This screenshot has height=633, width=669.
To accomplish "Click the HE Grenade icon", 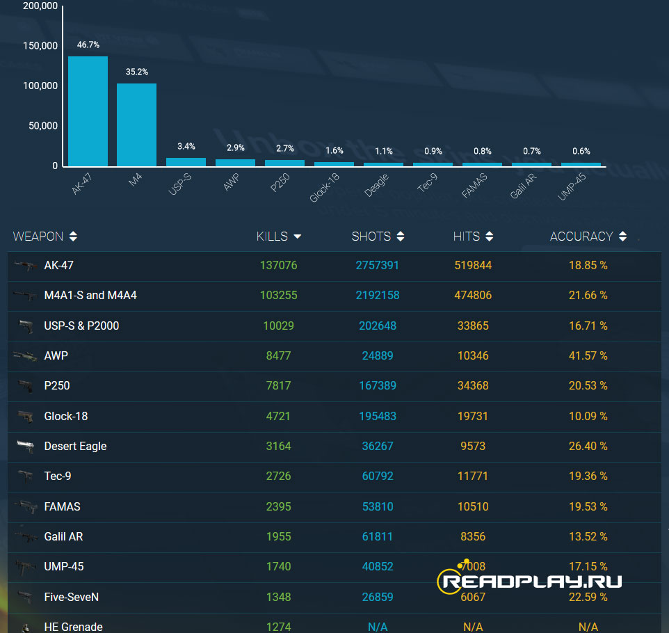I will tap(26, 627).
